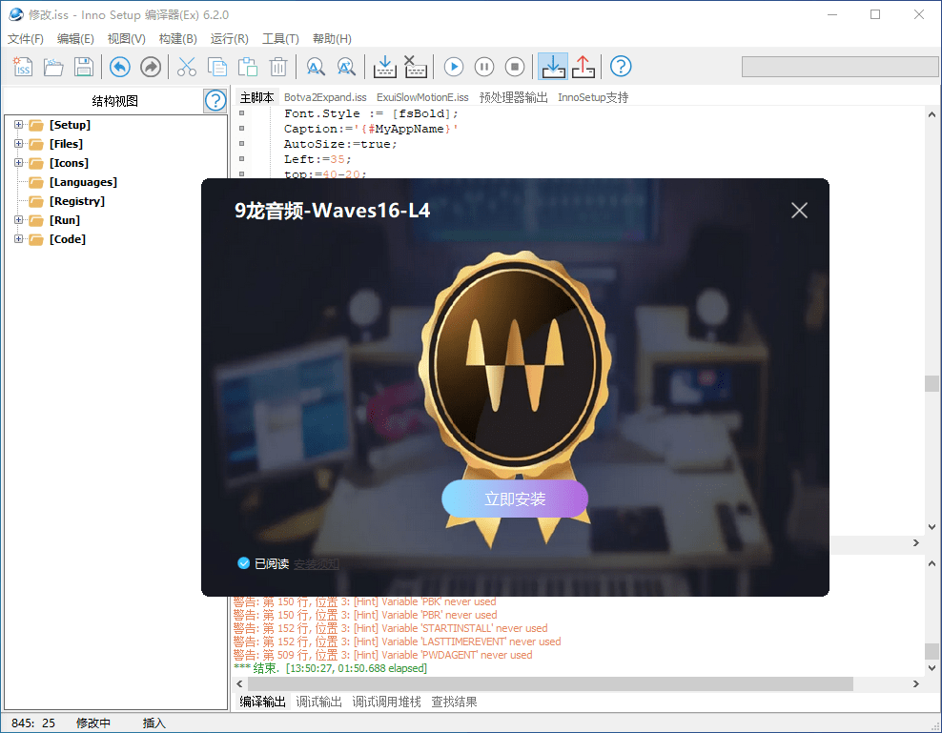Check the 已阅读 agreement checkbox
The height and width of the screenshot is (733, 942).
pyautogui.click(x=244, y=563)
